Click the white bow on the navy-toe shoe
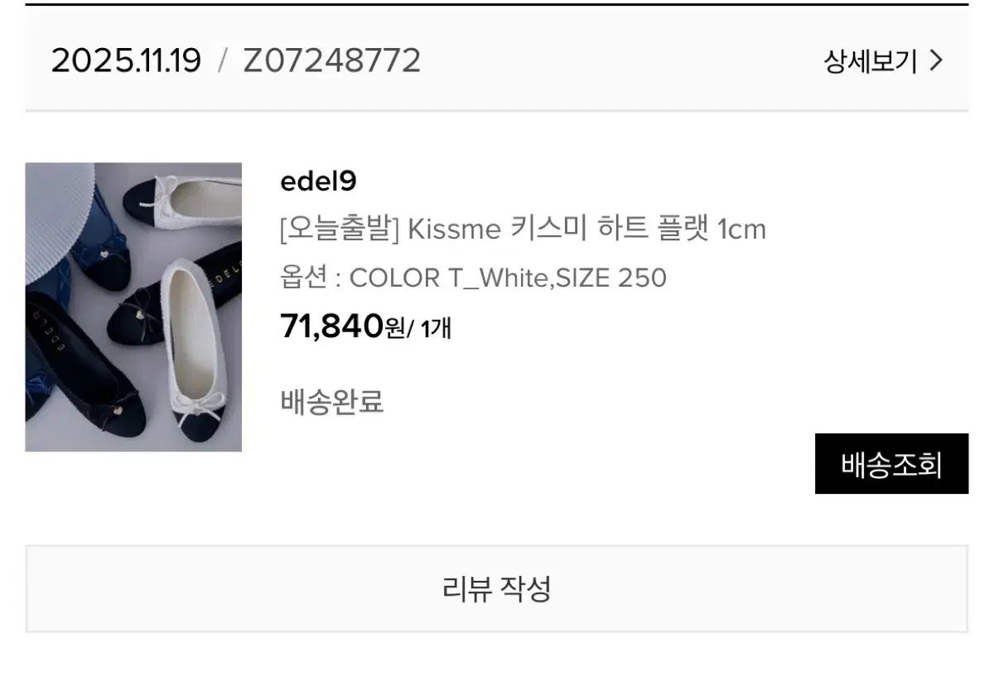Viewport: 994px width, 677px height. pyautogui.click(x=199, y=407)
